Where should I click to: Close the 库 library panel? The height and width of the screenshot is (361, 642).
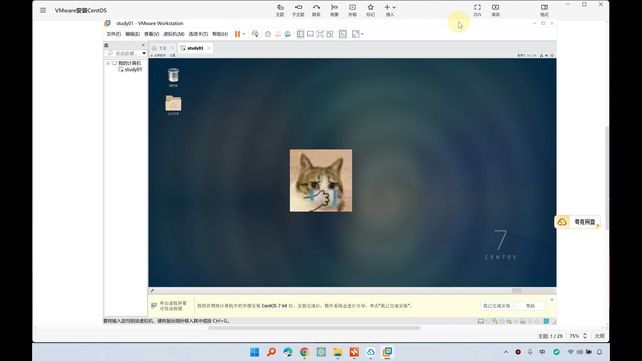click(x=143, y=45)
